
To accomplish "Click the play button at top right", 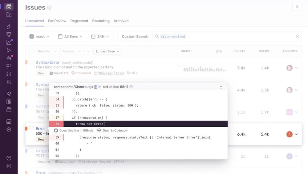I will [297, 7].
